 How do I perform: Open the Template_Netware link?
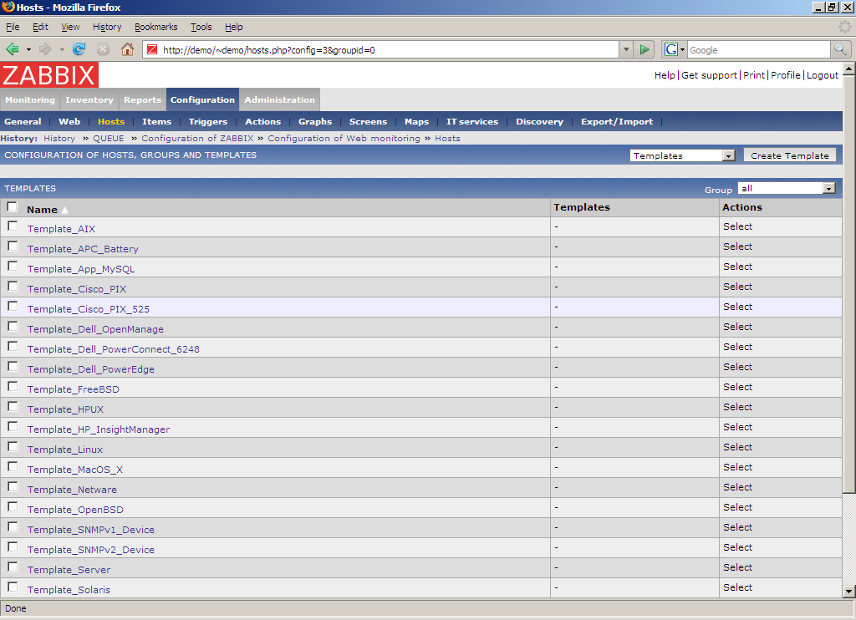72,490
